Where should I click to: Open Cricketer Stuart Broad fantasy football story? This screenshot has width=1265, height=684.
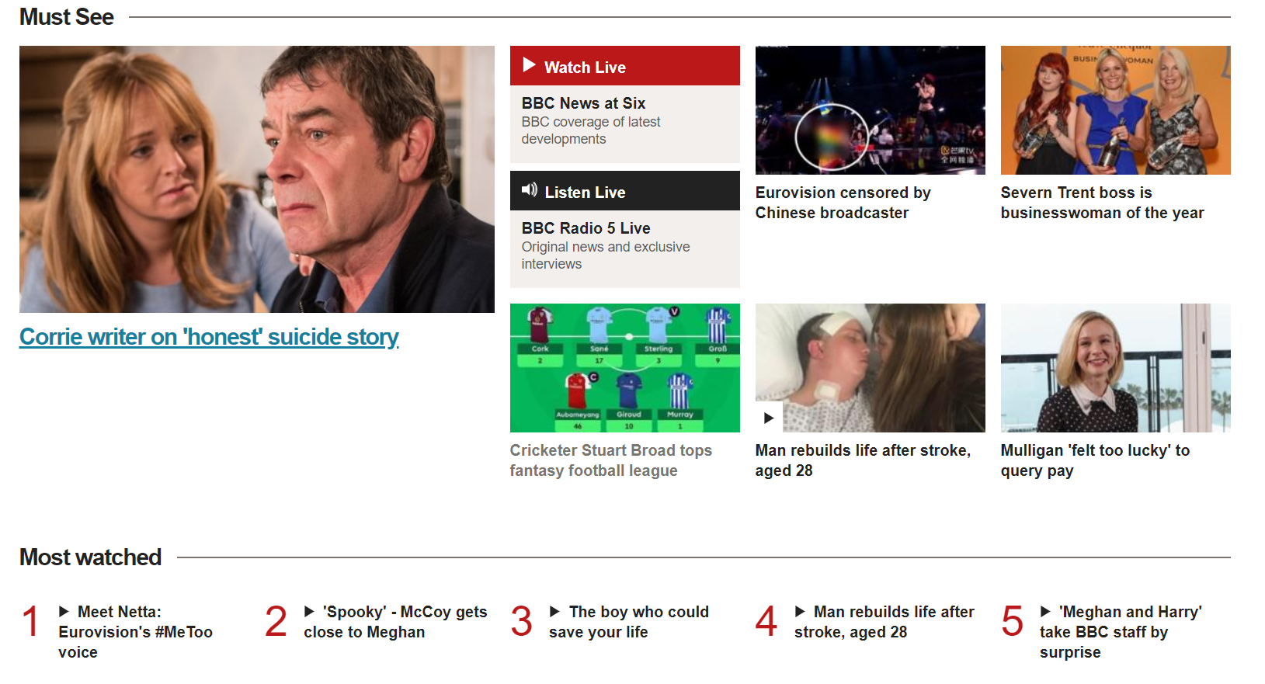point(610,460)
